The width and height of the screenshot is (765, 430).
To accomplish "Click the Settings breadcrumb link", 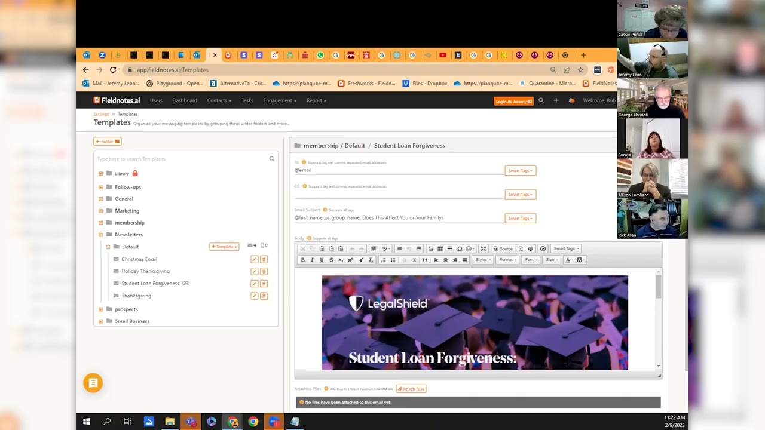I will [101, 114].
